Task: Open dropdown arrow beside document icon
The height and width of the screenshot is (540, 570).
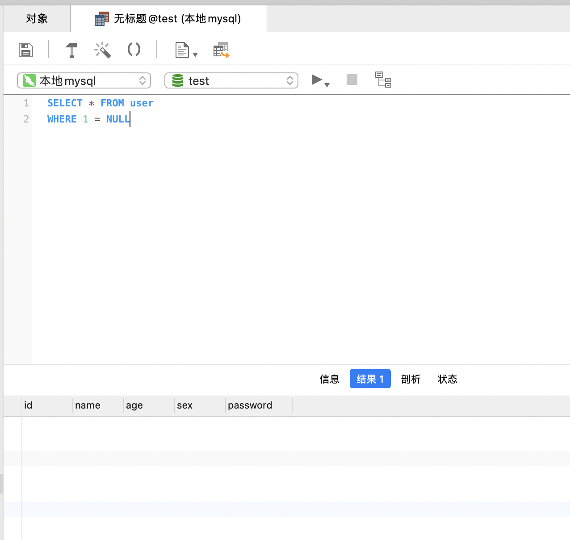Action: pos(195,55)
